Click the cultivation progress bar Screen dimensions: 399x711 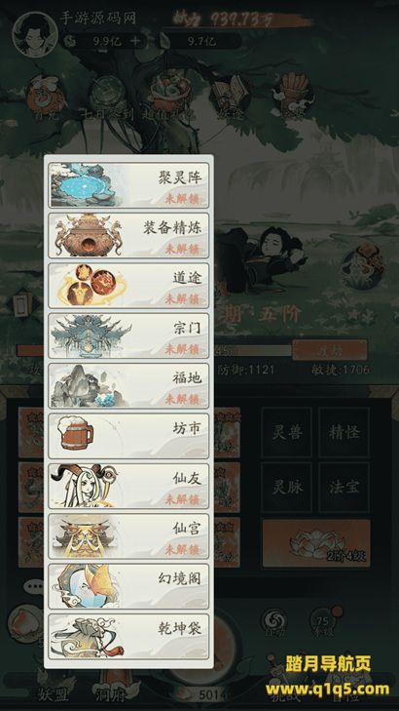pos(154,350)
